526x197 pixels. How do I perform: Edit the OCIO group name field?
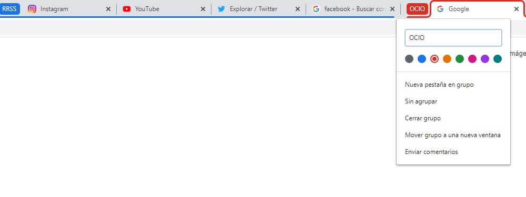pyautogui.click(x=453, y=38)
